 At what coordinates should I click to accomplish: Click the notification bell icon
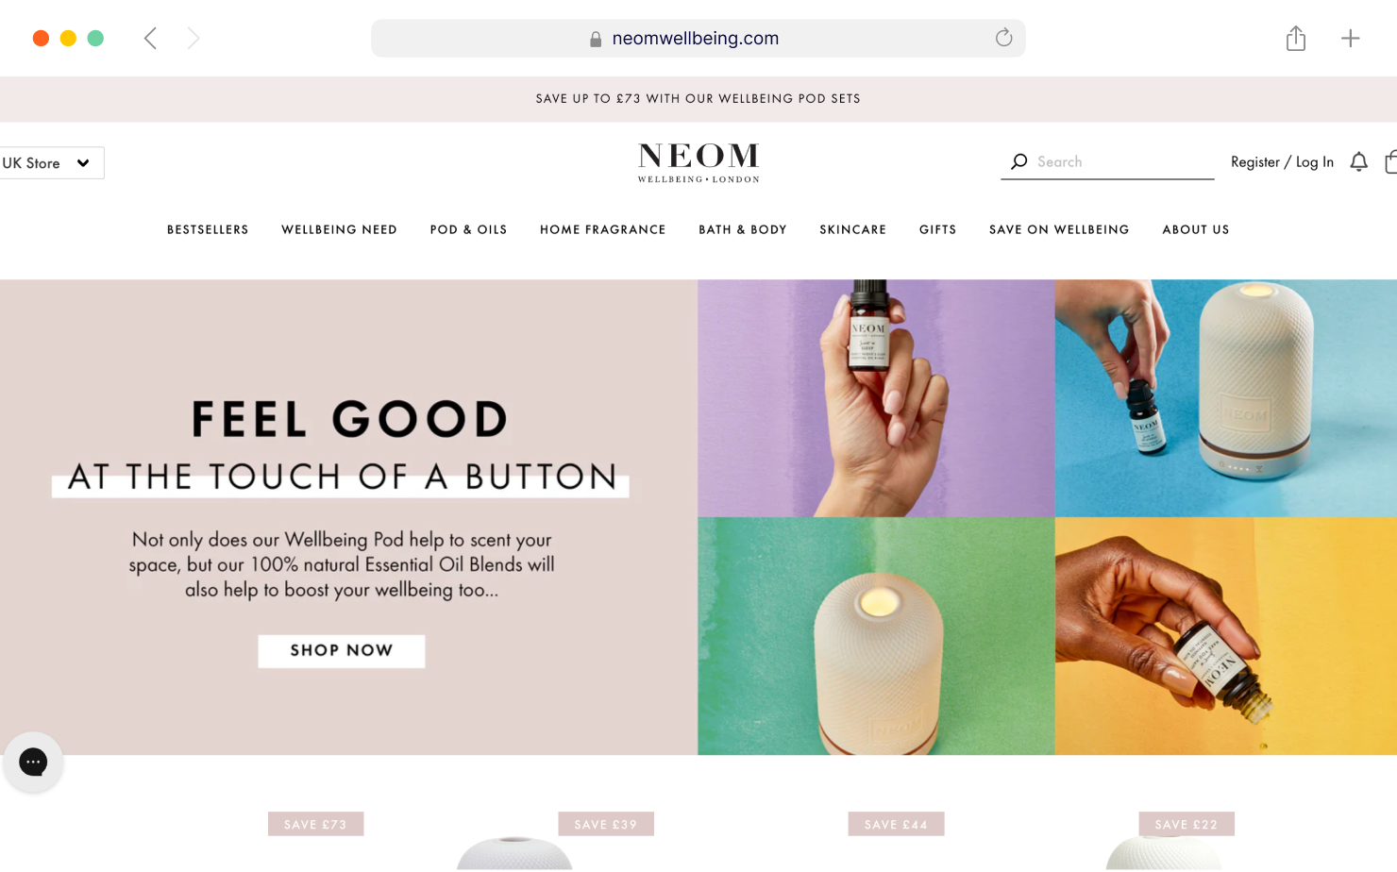pos(1358,162)
